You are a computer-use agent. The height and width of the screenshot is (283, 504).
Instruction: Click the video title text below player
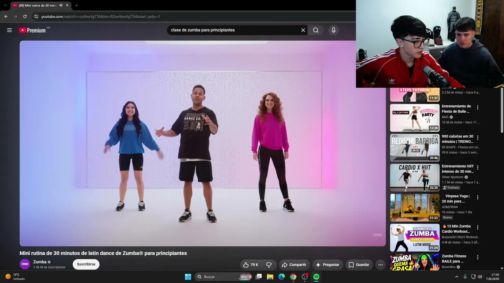pos(103,253)
